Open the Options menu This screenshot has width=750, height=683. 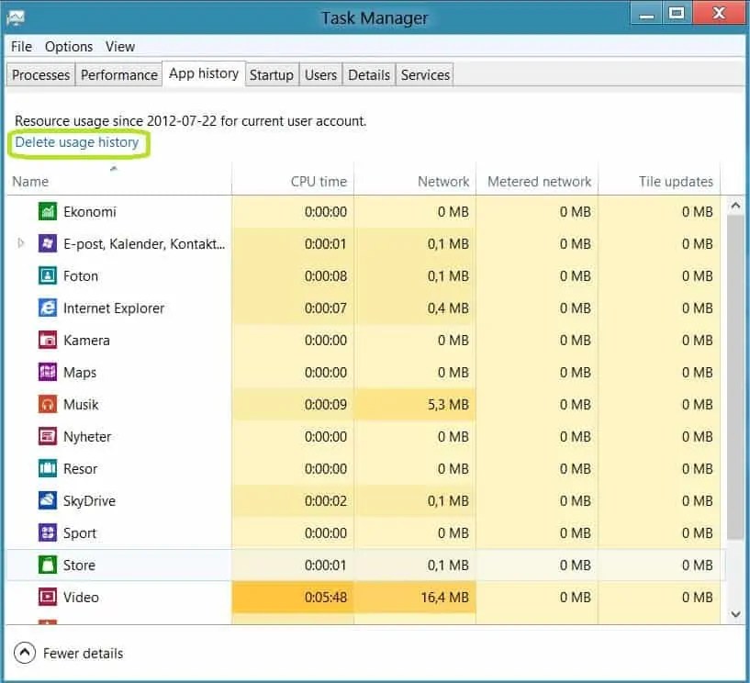68,46
